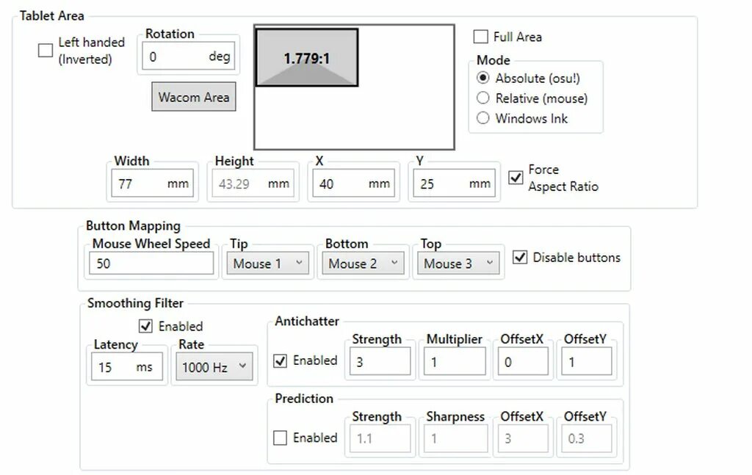Image resolution: width=752 pixels, height=475 pixels.
Task: Enable the Prediction checkbox
Action: 281,438
